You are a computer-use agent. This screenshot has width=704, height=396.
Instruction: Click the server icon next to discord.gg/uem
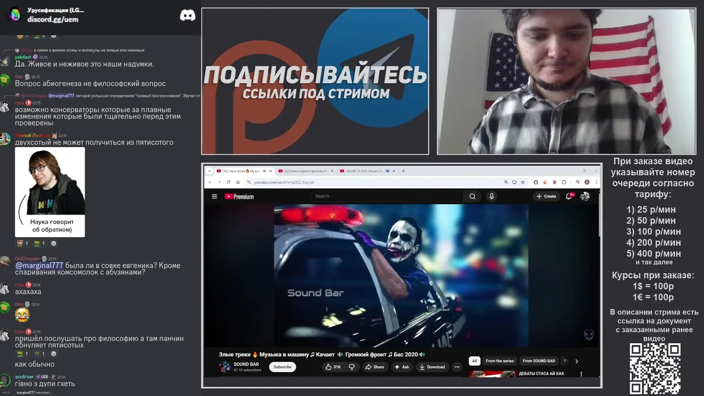(15, 15)
